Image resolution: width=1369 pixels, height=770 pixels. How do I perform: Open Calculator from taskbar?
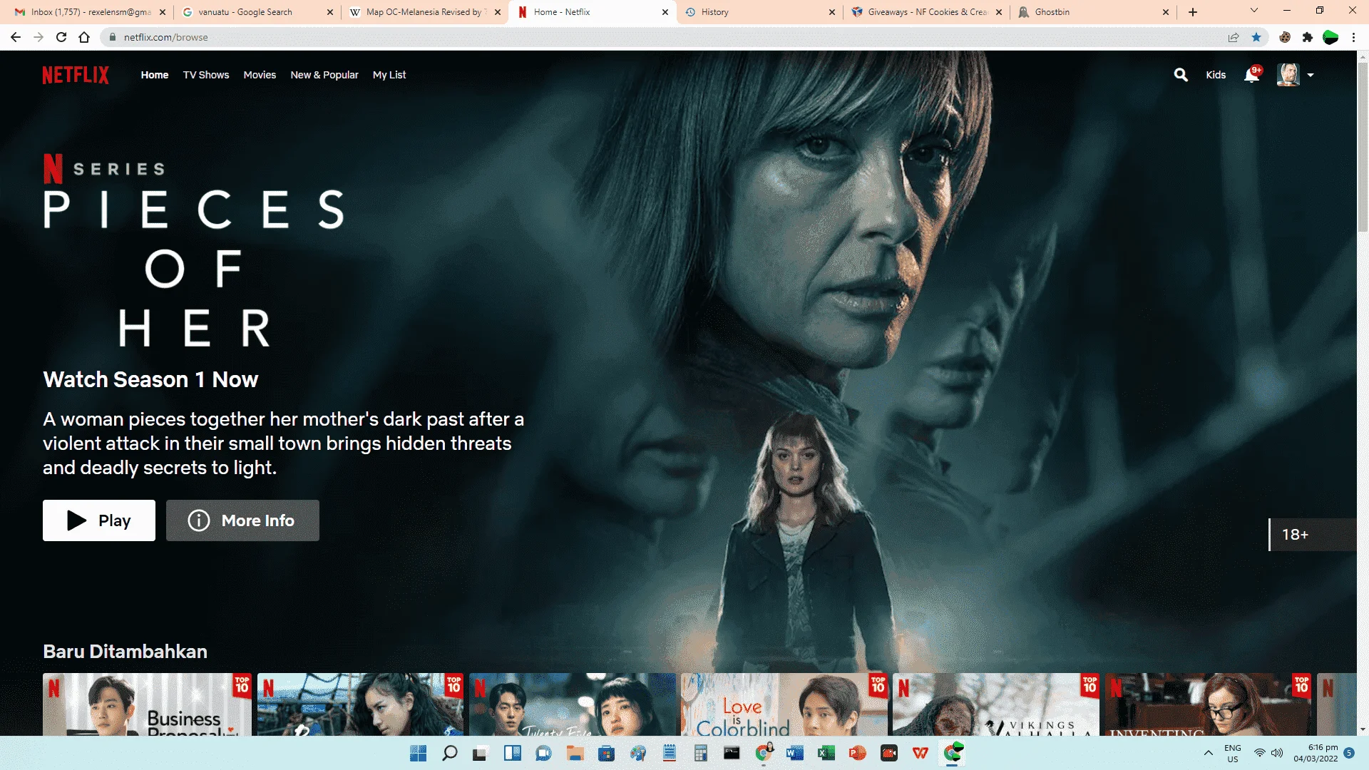pyautogui.click(x=700, y=753)
